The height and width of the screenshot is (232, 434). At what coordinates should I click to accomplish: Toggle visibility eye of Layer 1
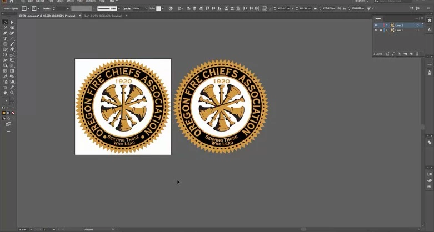376,30
